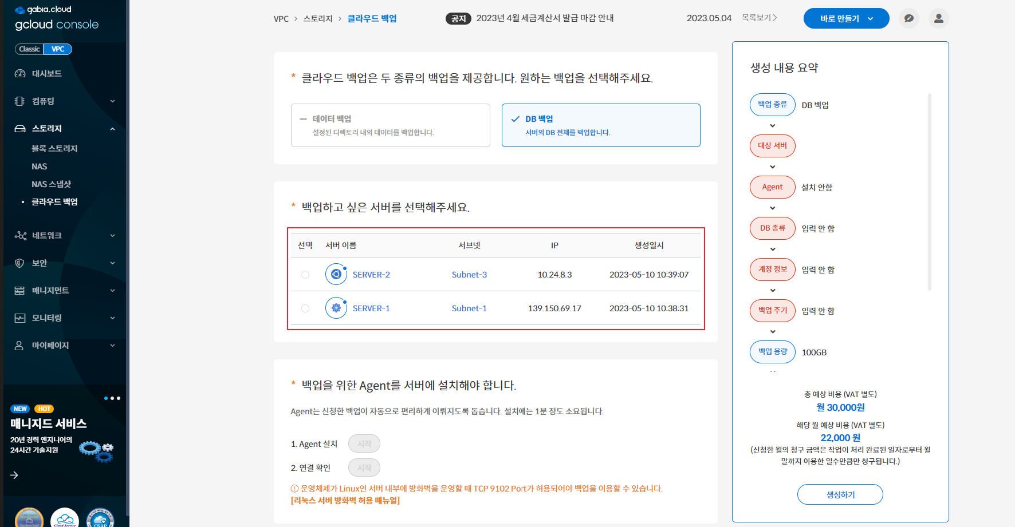
Task: Click the SERVER-2 OS icon
Action: tap(336, 275)
